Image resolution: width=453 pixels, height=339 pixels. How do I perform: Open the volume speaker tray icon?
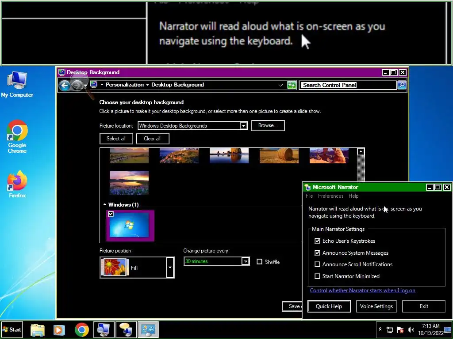[411, 330]
